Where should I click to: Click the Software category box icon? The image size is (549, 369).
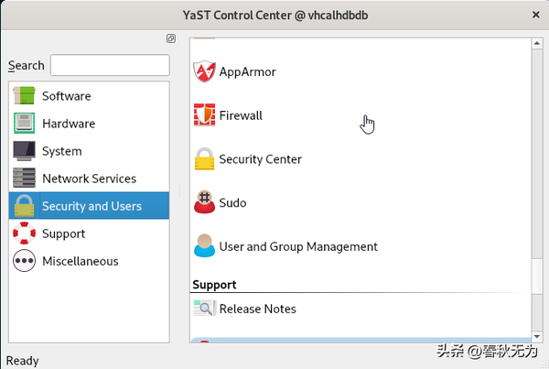(x=25, y=96)
